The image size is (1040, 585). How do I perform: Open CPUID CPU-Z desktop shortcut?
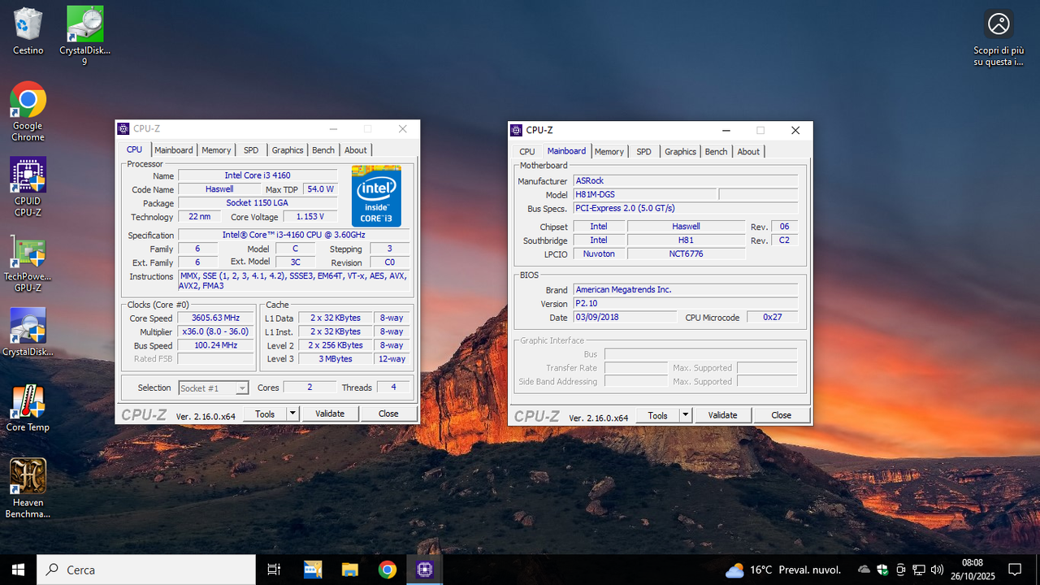[x=28, y=187]
